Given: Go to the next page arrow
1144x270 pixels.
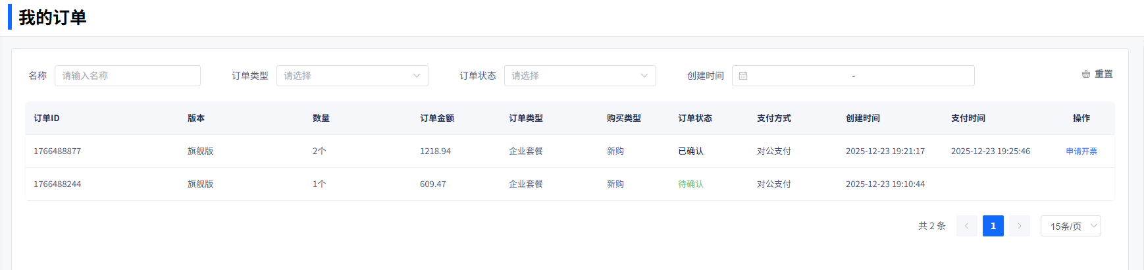Looking at the screenshot, I should (x=1019, y=226).
